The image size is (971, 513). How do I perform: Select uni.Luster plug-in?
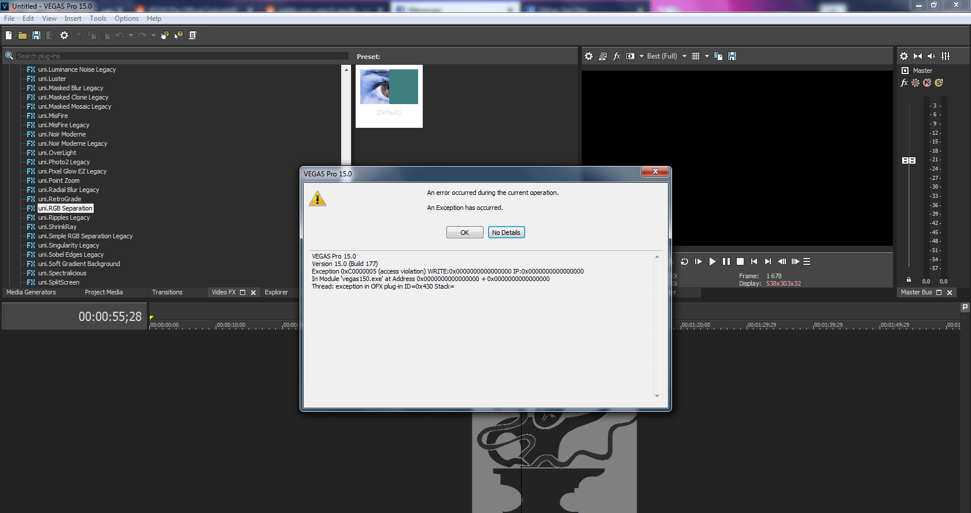point(52,79)
